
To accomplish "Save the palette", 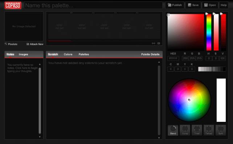I will pyautogui.click(x=193, y=5).
